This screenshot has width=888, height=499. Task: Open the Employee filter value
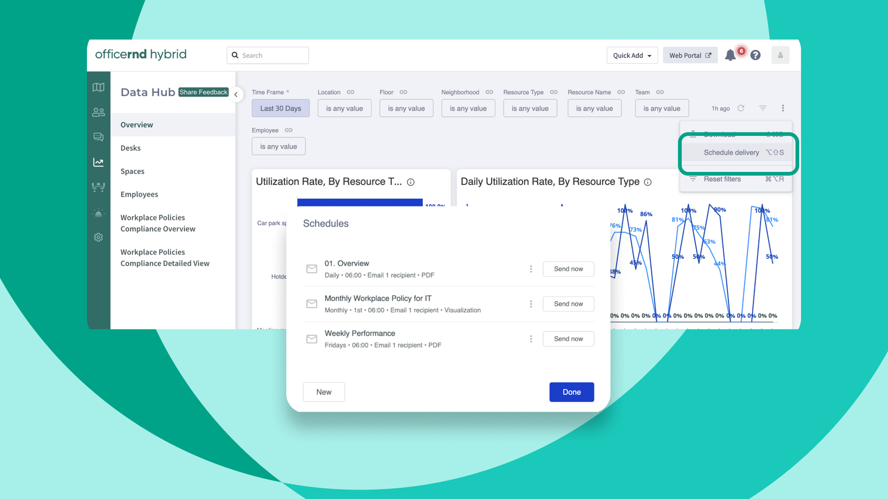pos(278,147)
